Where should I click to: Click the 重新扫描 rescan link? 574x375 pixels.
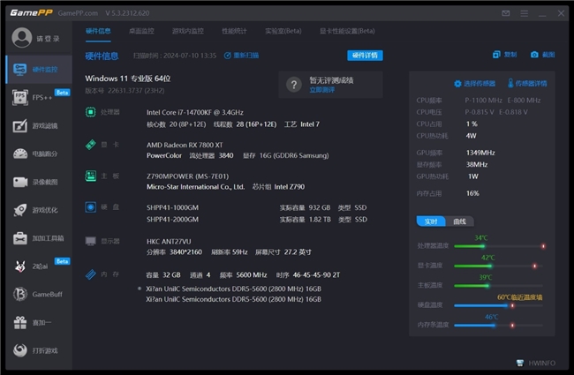click(242, 56)
